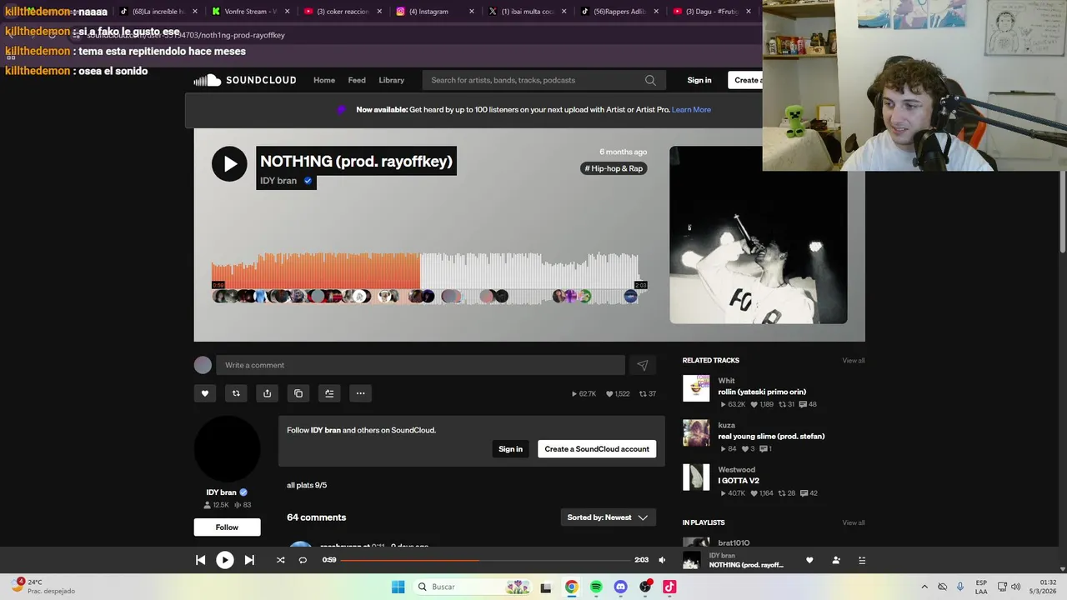The height and width of the screenshot is (600, 1067).
Task: Repost the track
Action: point(236,393)
